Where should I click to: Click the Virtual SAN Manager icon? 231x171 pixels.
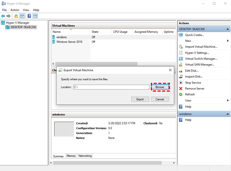181,64
